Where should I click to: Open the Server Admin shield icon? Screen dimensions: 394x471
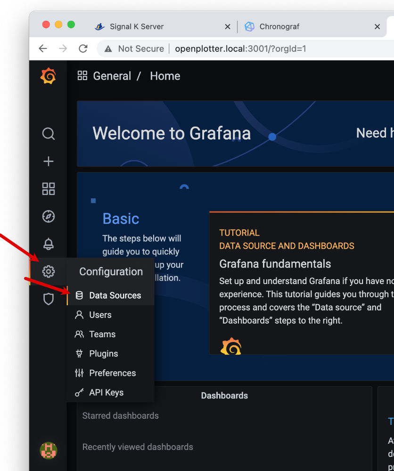click(x=49, y=299)
